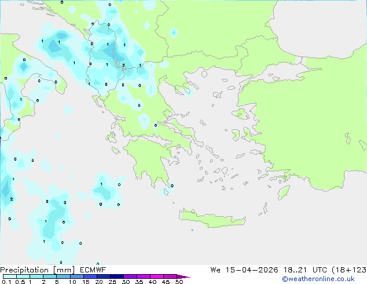Select the 10–15 mm legend color swatch
This screenshot has height=284, width=367.
76,276
